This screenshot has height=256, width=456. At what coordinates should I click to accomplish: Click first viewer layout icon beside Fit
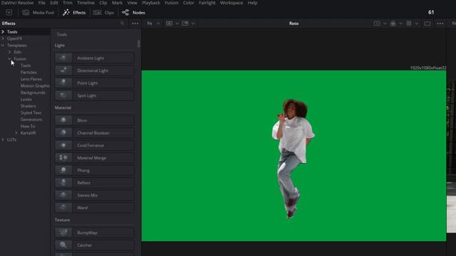[x=170, y=23]
